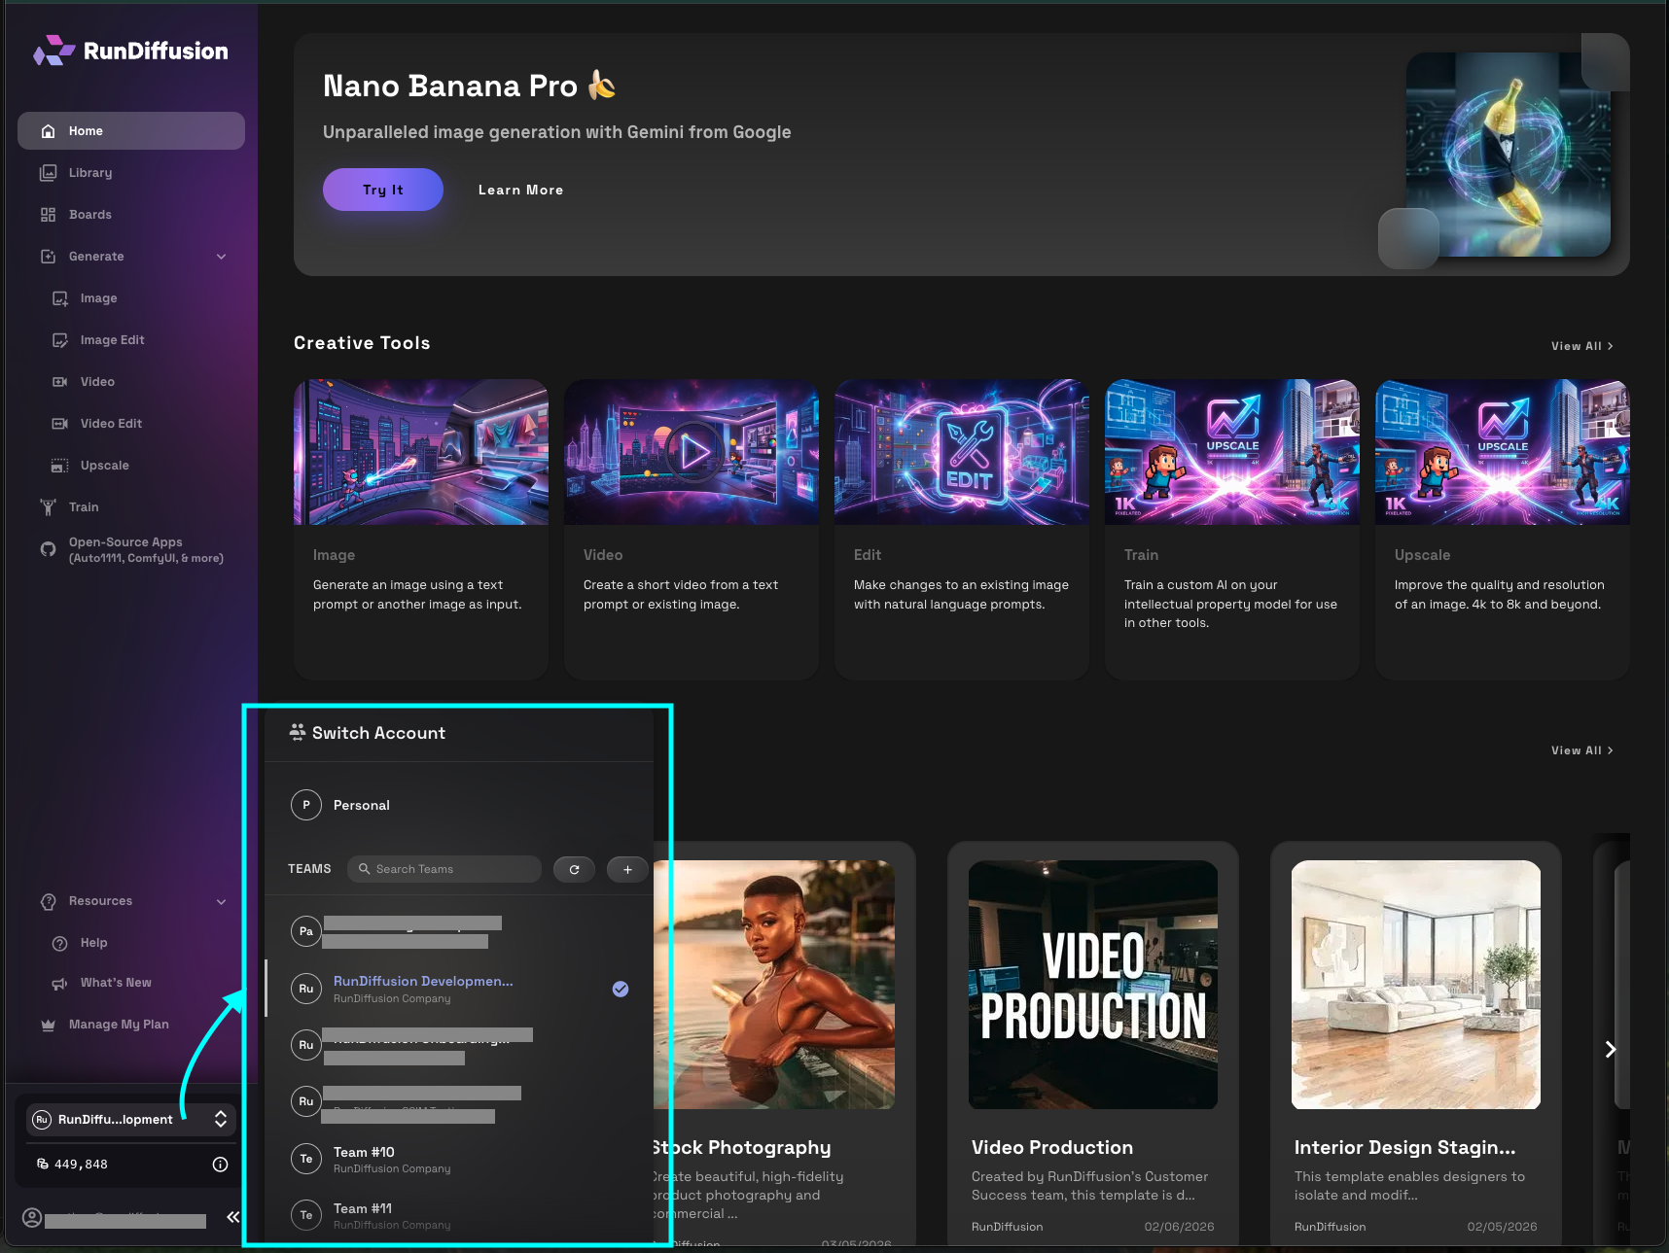Show next templates with right arrow
This screenshot has height=1253, width=1669.
pyautogui.click(x=1611, y=1049)
